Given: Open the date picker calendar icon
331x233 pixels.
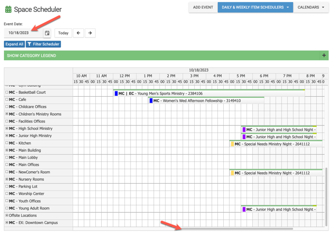Looking at the screenshot, I should coord(47,33).
